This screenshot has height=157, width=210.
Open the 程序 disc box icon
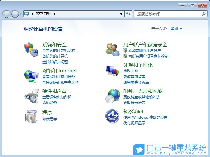pos(31,116)
